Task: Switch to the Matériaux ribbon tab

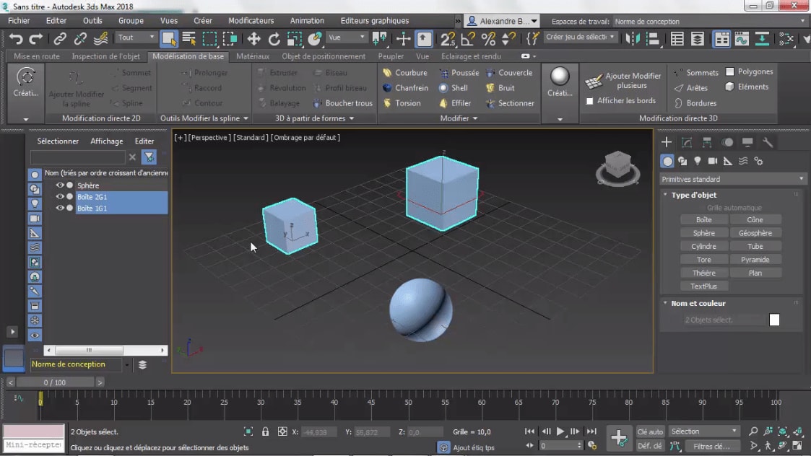Action: click(x=253, y=56)
